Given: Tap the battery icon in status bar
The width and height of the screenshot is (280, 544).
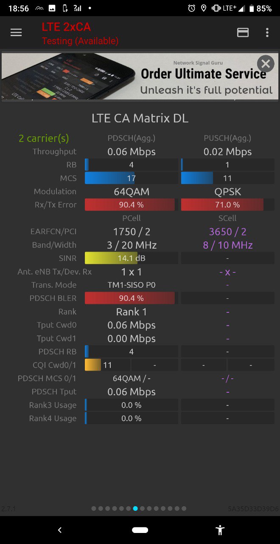Looking at the screenshot, I should (x=252, y=8).
